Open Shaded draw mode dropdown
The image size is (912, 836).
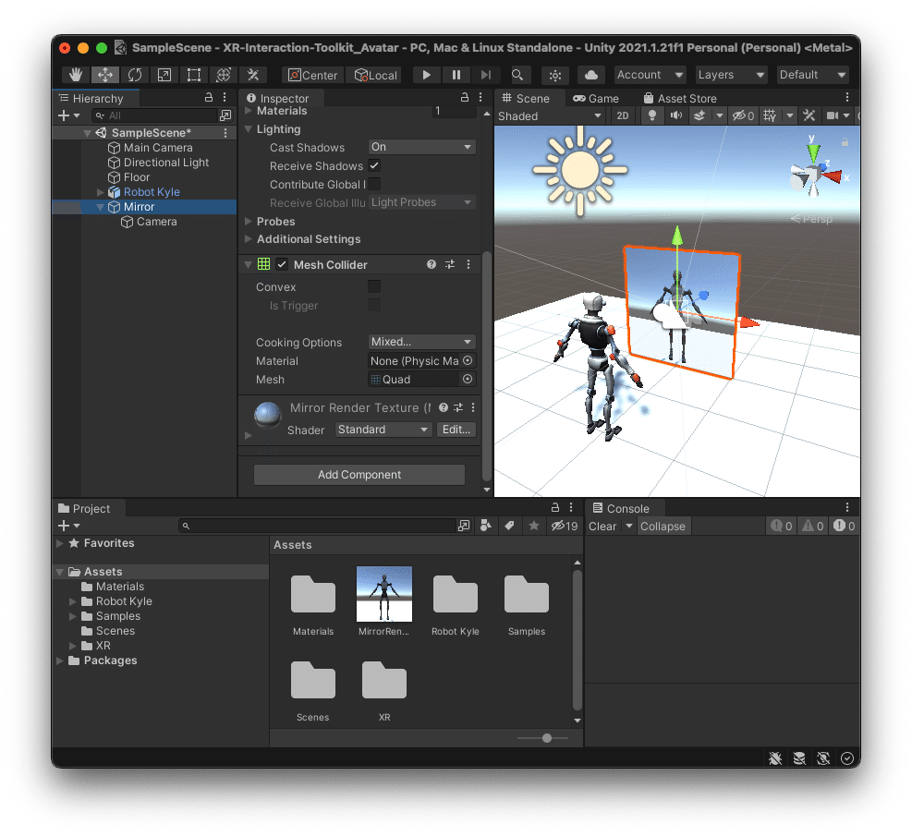click(x=550, y=115)
